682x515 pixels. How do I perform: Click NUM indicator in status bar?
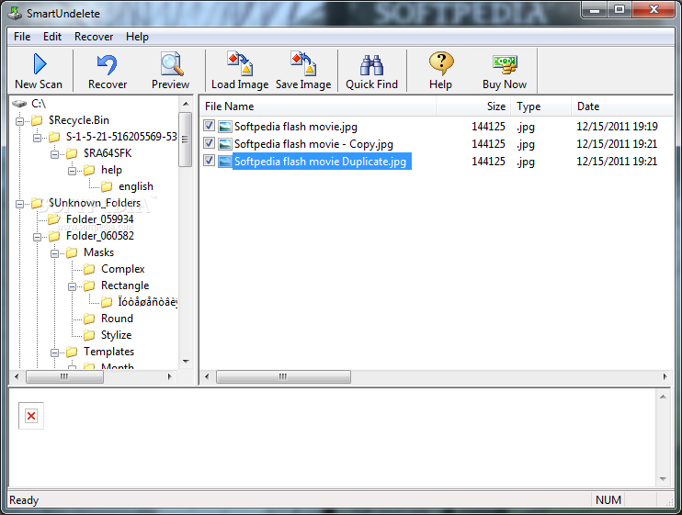608,500
